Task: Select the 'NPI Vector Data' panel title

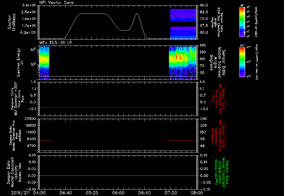Action: (x=56, y=2)
